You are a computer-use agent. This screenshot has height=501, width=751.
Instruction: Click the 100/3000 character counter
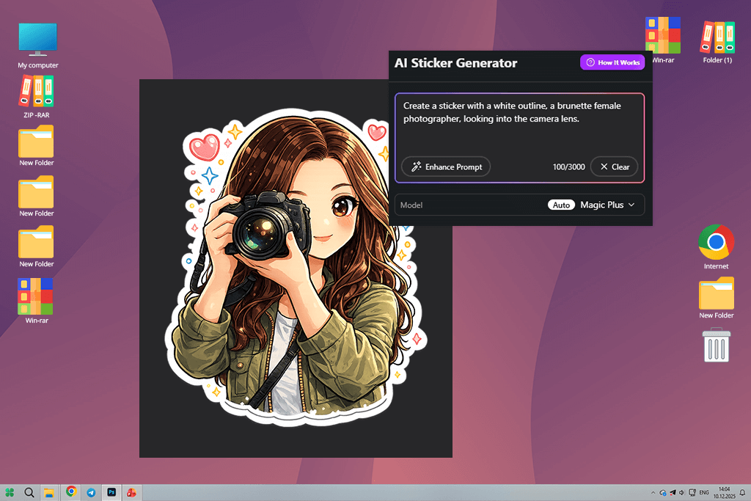[x=568, y=167]
